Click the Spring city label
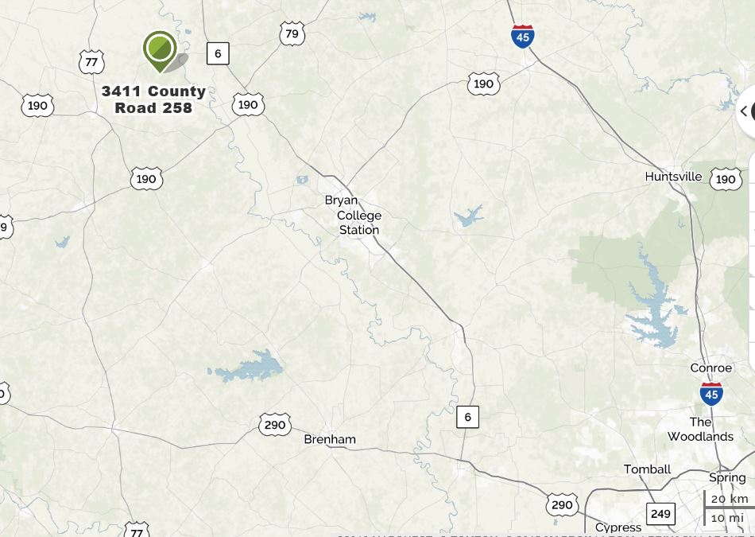 pos(727,477)
